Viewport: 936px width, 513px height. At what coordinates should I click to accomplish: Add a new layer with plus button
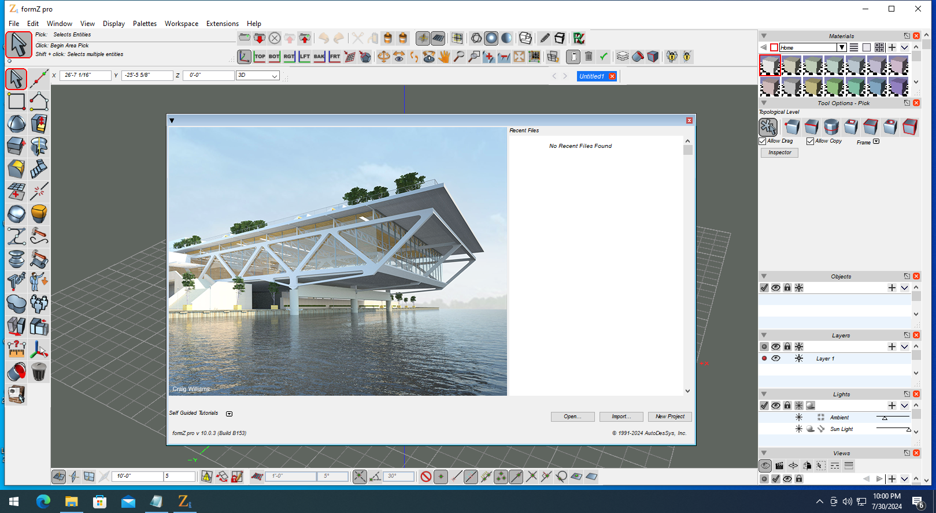(x=892, y=347)
